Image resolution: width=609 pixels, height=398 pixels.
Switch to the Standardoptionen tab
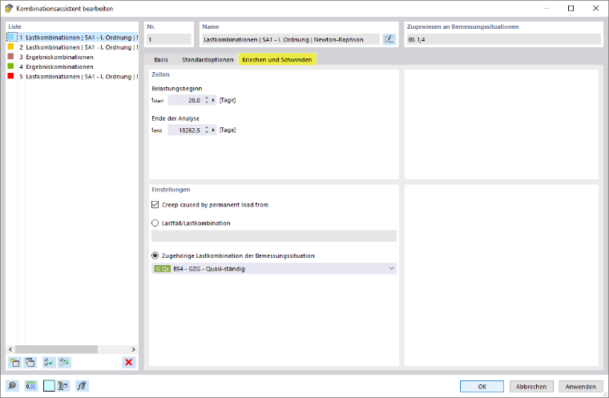[208, 59]
